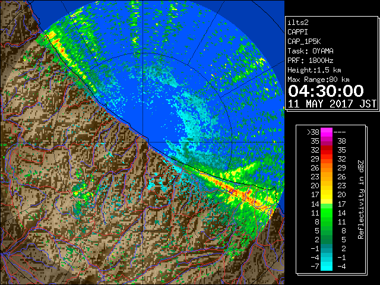Viewport: 380px width, 285px height.
Task: Click the 'Height:1.5 km' line
Action: (314, 70)
